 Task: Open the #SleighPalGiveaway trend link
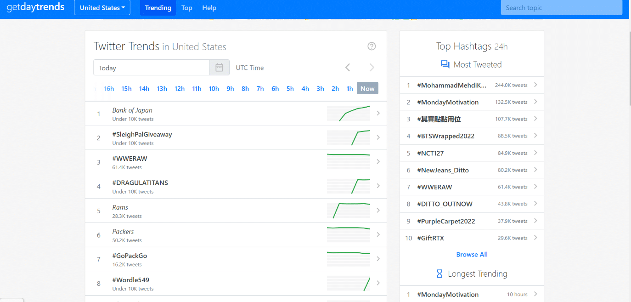point(142,135)
